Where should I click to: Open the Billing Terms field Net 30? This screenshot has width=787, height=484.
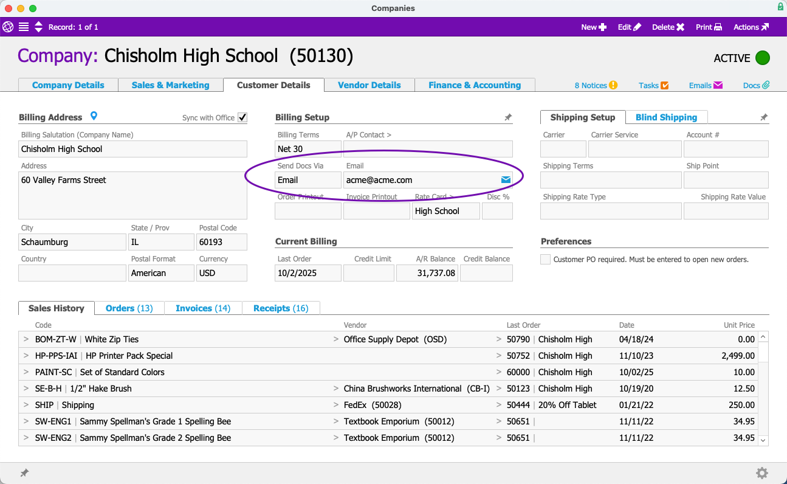click(x=308, y=149)
